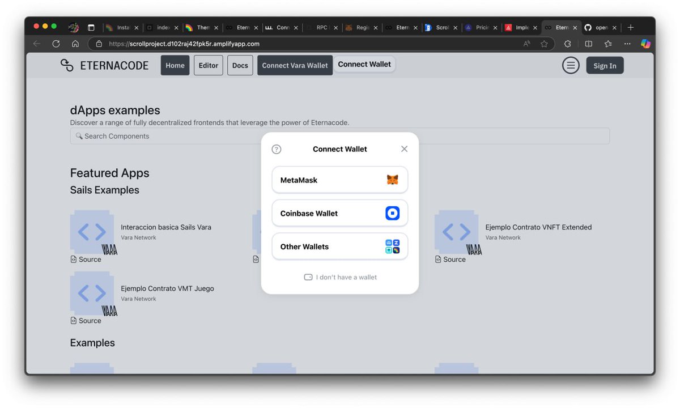Open Interaccion basica Sails Vara app
Image resolution: width=680 pixels, height=408 pixels.
(x=166, y=227)
